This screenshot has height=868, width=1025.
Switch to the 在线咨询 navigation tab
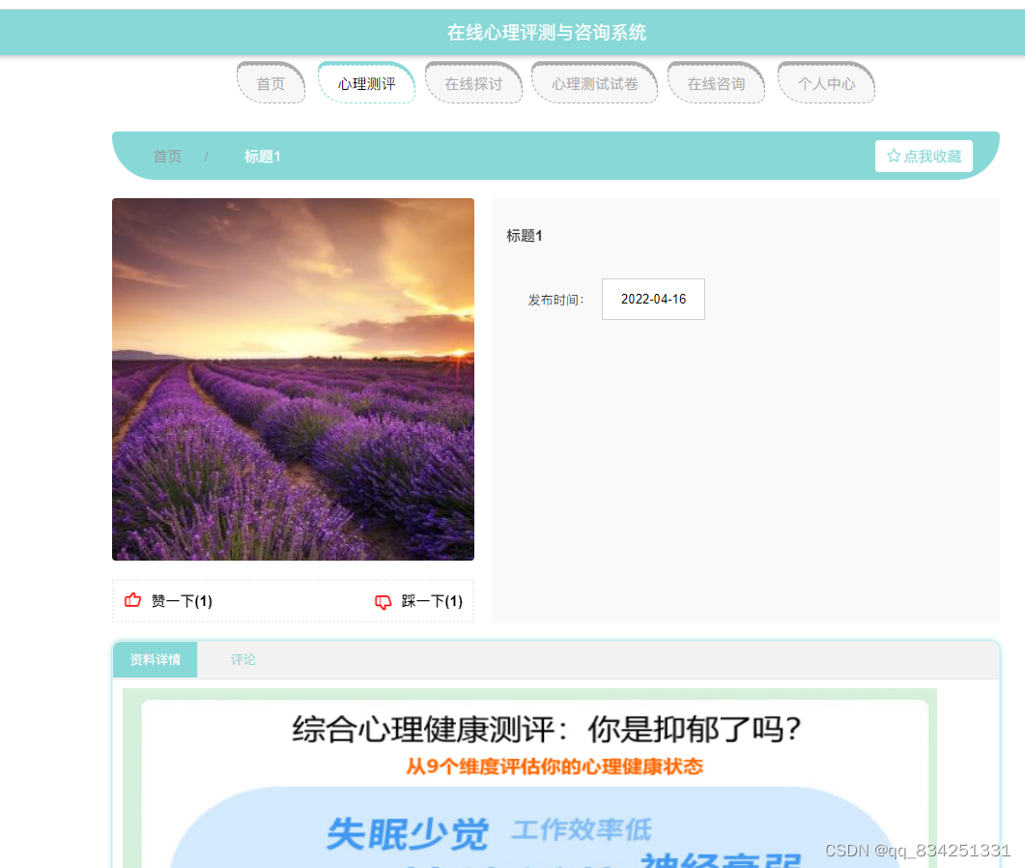coord(717,83)
